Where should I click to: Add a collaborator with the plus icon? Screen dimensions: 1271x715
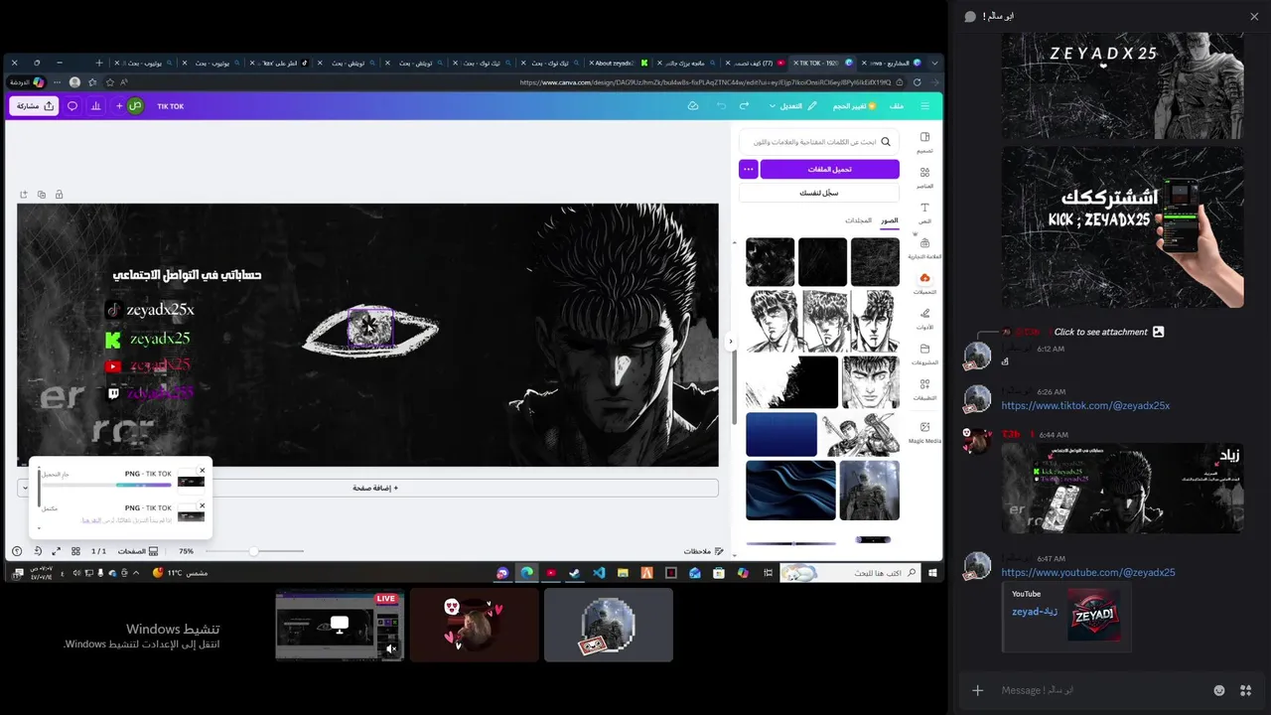119,105
